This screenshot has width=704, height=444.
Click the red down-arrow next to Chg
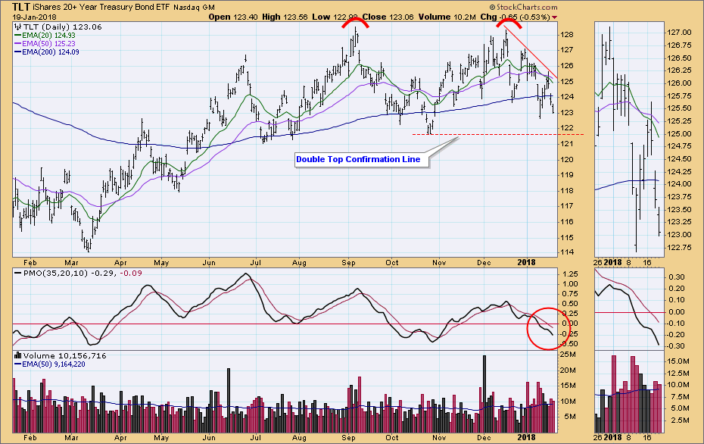554,17
